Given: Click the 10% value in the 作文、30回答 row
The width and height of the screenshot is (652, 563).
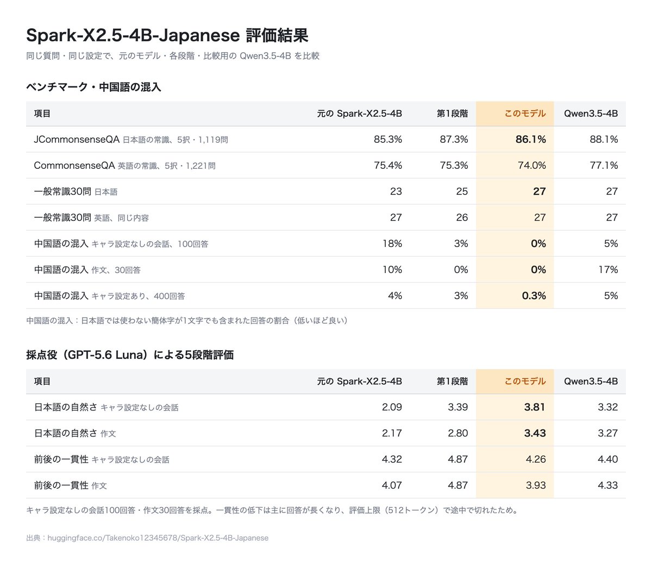Looking at the screenshot, I should tap(392, 270).
